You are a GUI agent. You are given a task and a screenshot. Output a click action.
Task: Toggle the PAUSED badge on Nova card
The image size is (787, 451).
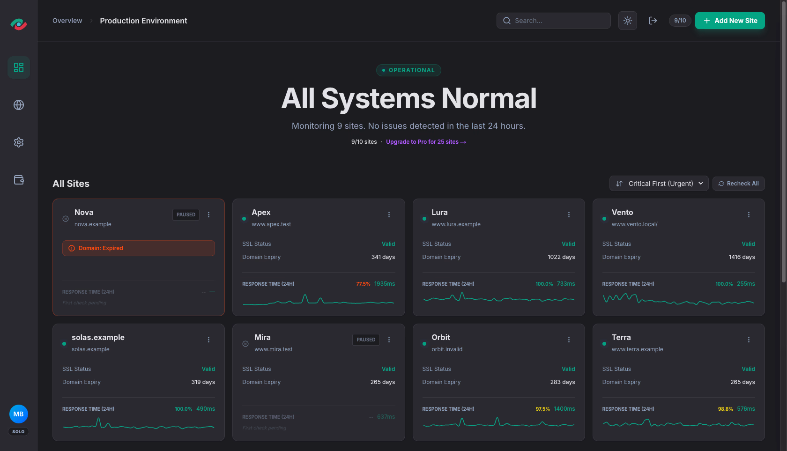[186, 214]
